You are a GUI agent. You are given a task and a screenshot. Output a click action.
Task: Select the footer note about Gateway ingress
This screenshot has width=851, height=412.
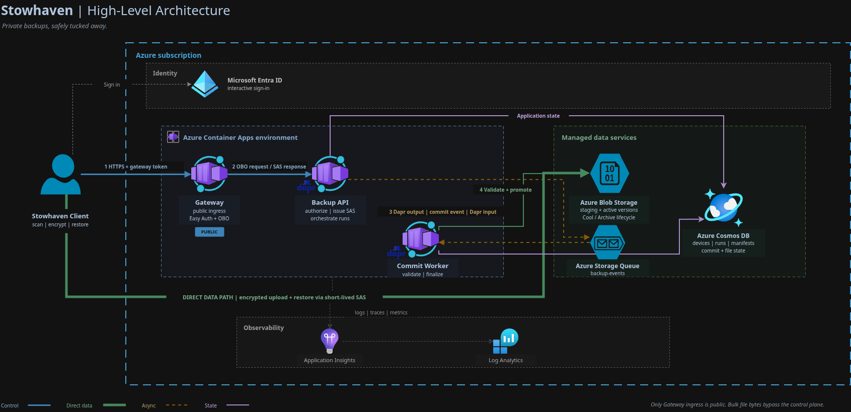click(737, 405)
